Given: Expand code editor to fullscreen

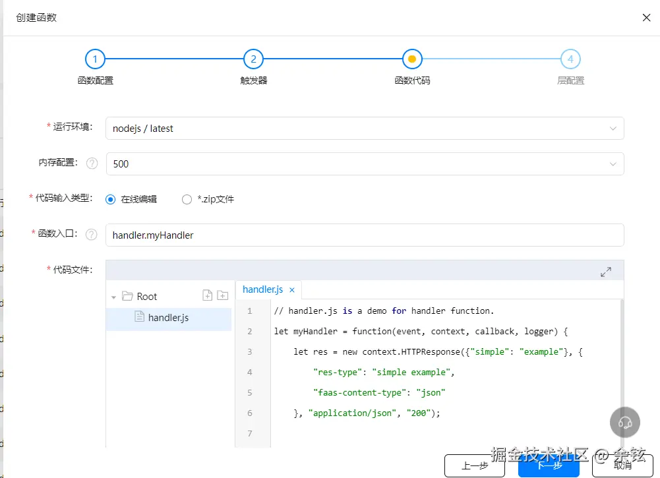Looking at the screenshot, I should coord(606,272).
